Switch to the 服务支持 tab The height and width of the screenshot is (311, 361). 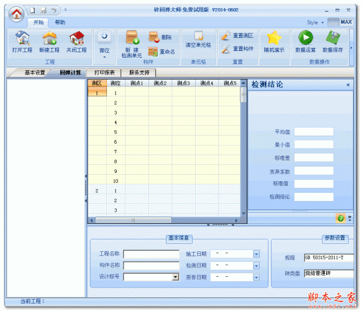click(x=139, y=72)
